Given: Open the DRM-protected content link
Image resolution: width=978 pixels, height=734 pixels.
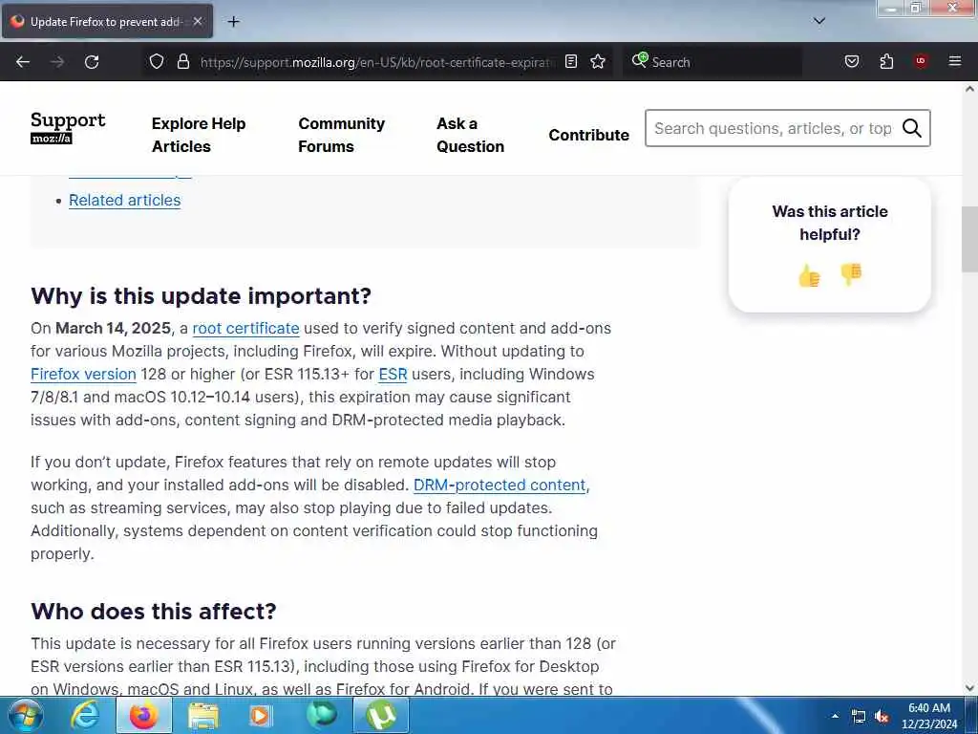Looking at the screenshot, I should tap(500, 485).
